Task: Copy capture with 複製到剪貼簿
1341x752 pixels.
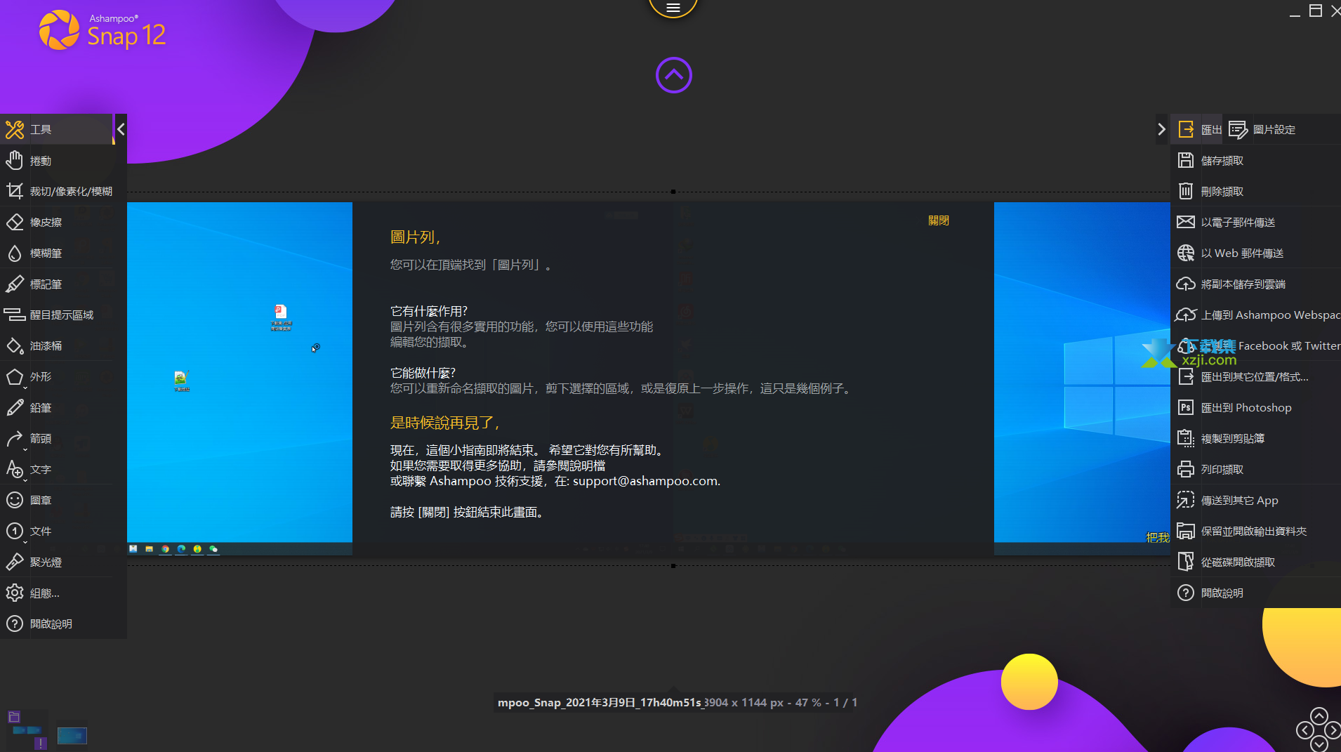Action: (1256, 438)
